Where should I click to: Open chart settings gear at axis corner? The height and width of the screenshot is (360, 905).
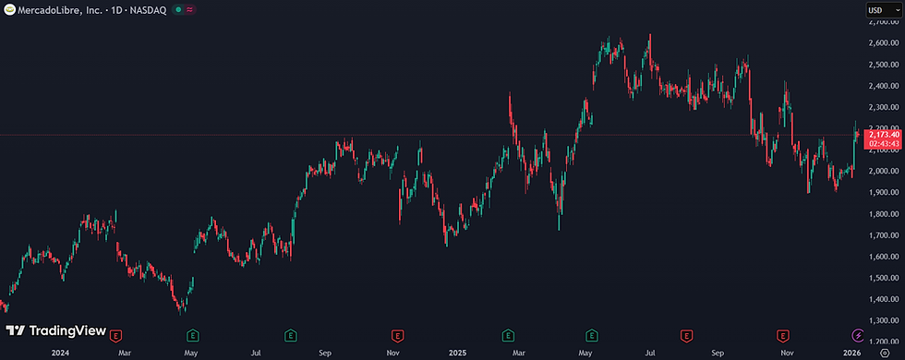(x=885, y=352)
